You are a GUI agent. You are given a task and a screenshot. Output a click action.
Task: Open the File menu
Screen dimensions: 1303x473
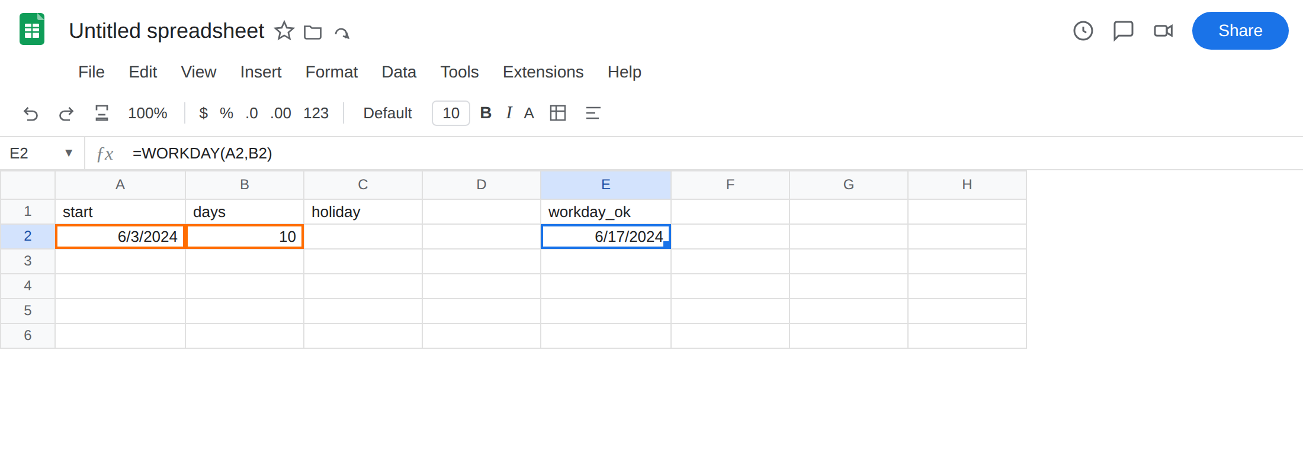point(91,72)
